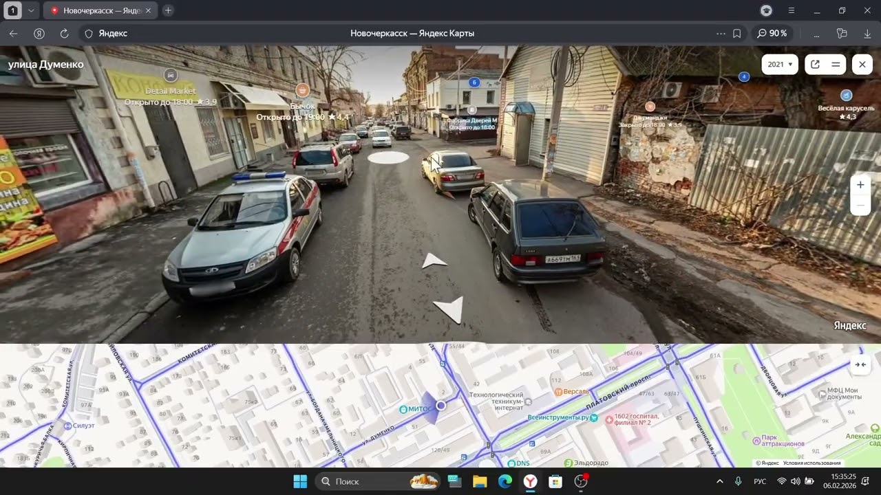
Task: Select the Новочеркасск browser tab
Action: tap(101, 10)
